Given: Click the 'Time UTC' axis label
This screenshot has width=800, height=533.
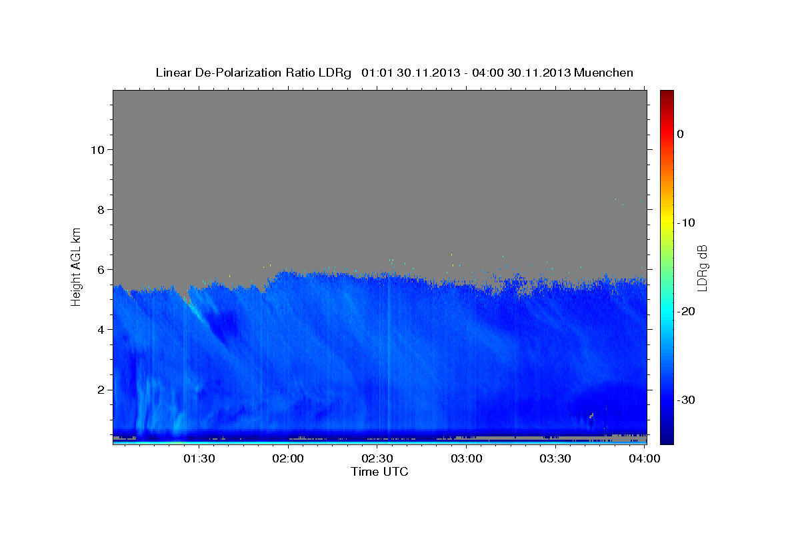Looking at the screenshot, I should coord(379,472).
